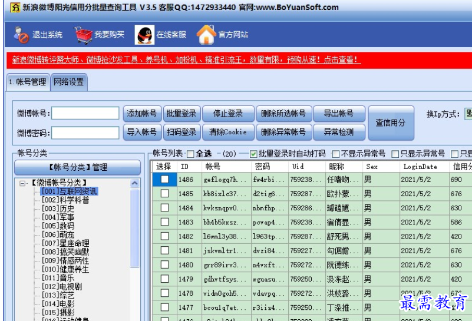Check the row checkbox for ID 1481
Image resolution: width=472 pixels, height=321 pixels.
[164, 250]
